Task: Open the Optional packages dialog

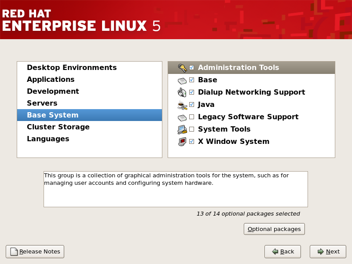Action: click(274, 229)
